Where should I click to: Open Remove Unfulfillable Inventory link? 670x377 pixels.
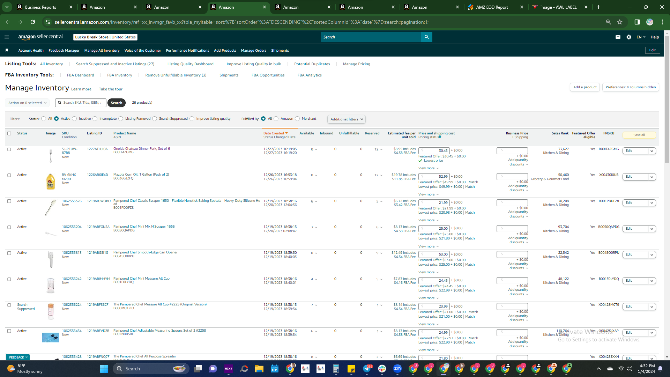pyautogui.click(x=176, y=75)
